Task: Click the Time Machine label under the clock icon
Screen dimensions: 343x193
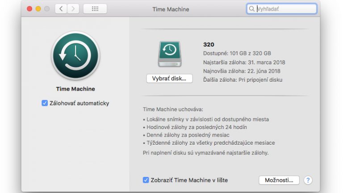Action: click(75, 89)
